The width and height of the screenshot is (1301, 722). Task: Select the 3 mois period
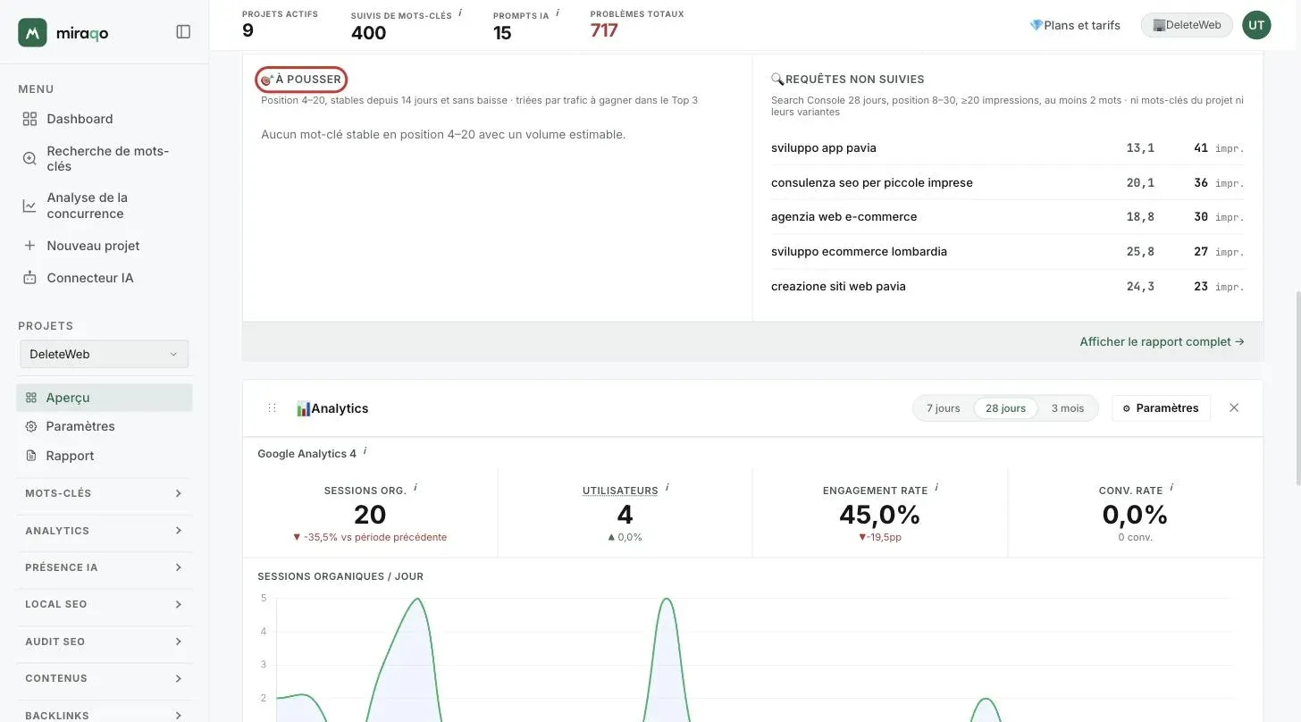pyautogui.click(x=1068, y=408)
